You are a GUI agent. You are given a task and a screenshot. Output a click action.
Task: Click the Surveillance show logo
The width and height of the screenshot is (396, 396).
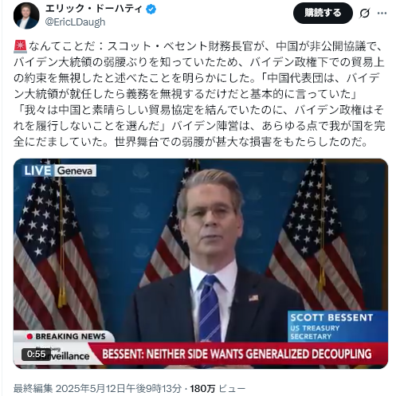click(x=63, y=356)
